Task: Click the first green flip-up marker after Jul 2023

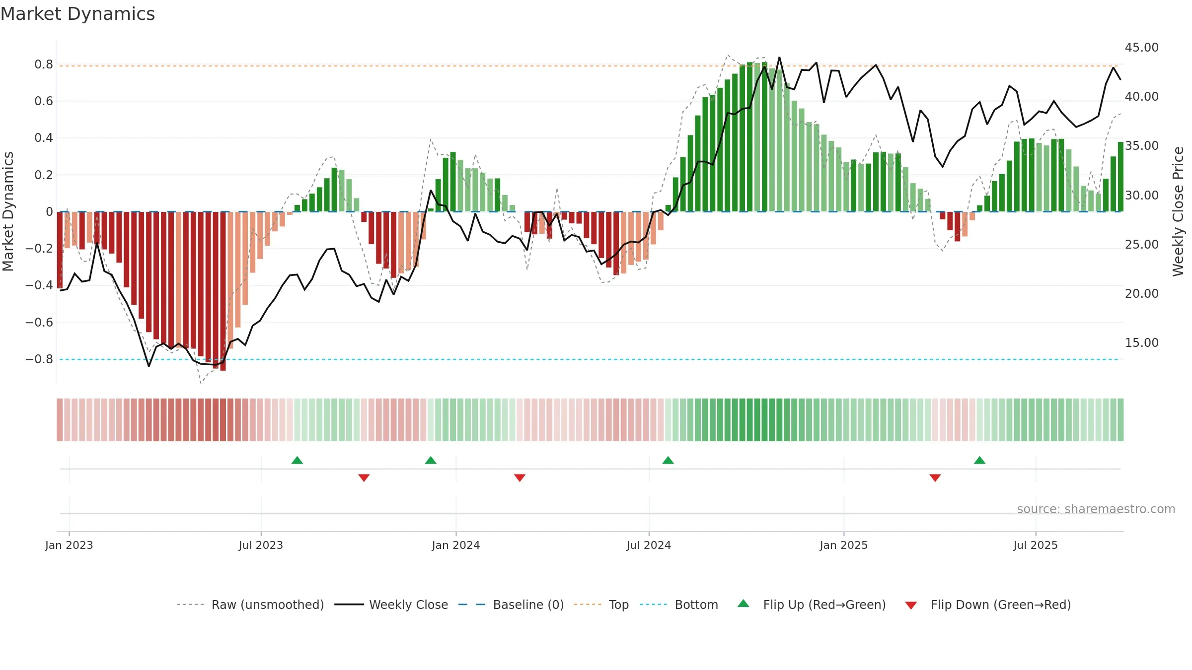Action: (297, 460)
